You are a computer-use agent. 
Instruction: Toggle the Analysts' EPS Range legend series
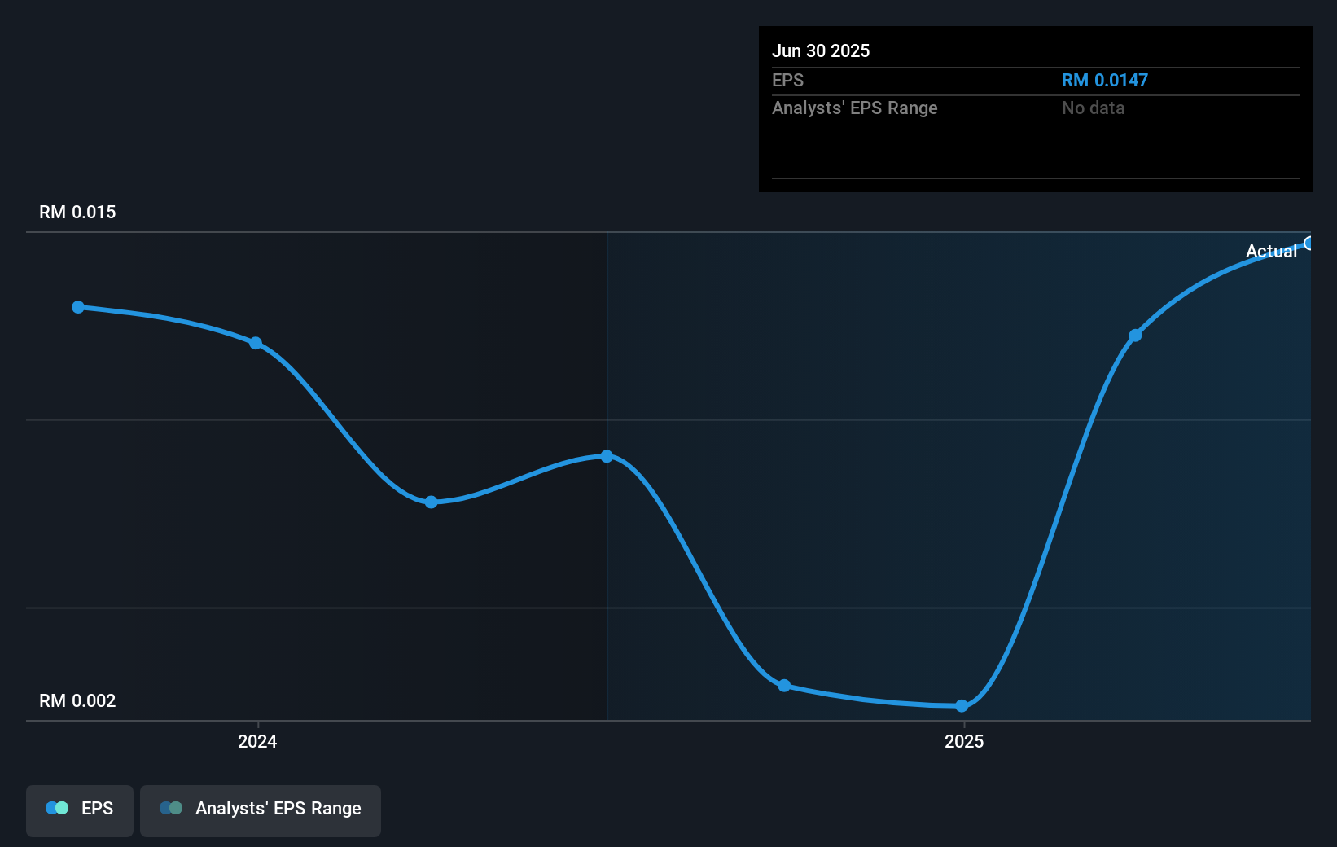(261, 810)
